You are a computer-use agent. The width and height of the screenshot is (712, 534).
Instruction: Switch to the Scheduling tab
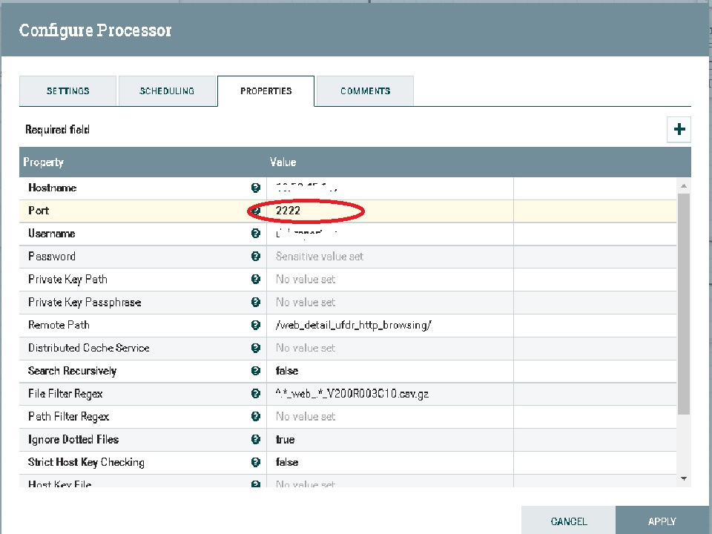tap(167, 90)
